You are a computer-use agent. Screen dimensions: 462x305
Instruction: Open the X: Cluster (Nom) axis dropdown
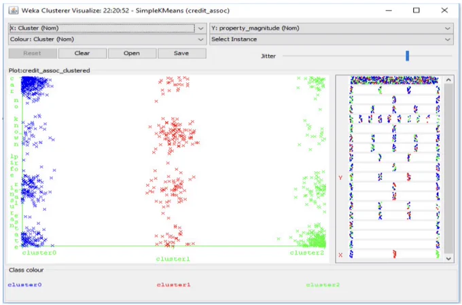click(x=107, y=29)
